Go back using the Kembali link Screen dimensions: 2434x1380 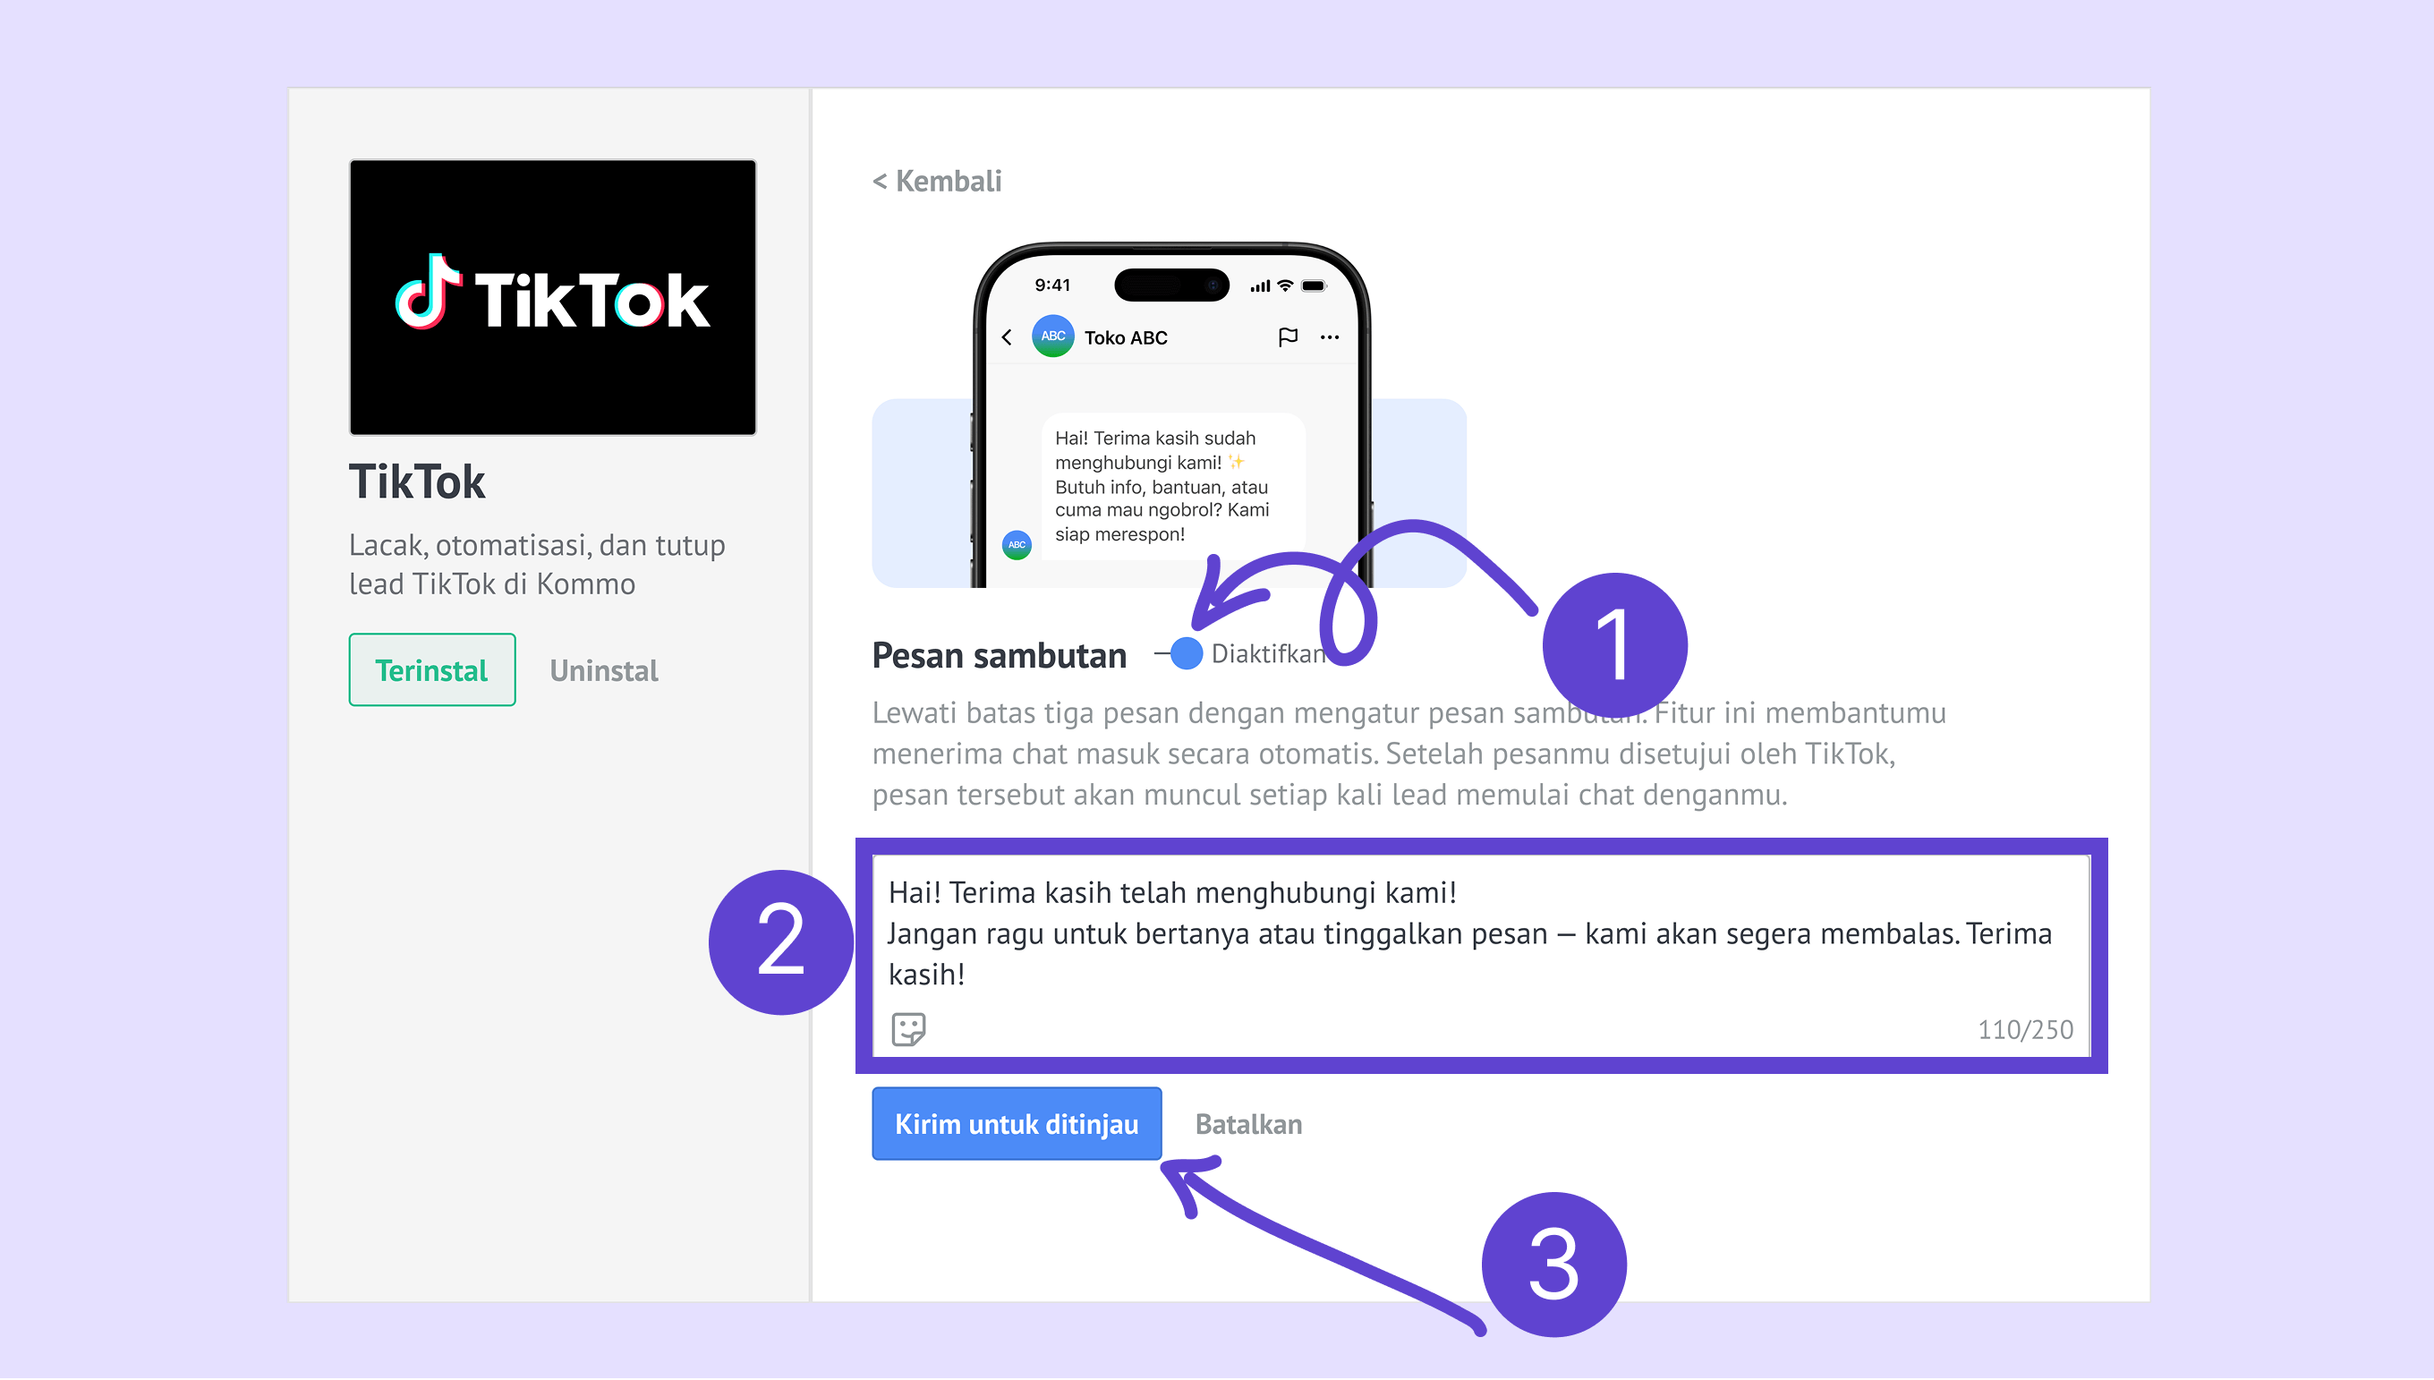(936, 181)
